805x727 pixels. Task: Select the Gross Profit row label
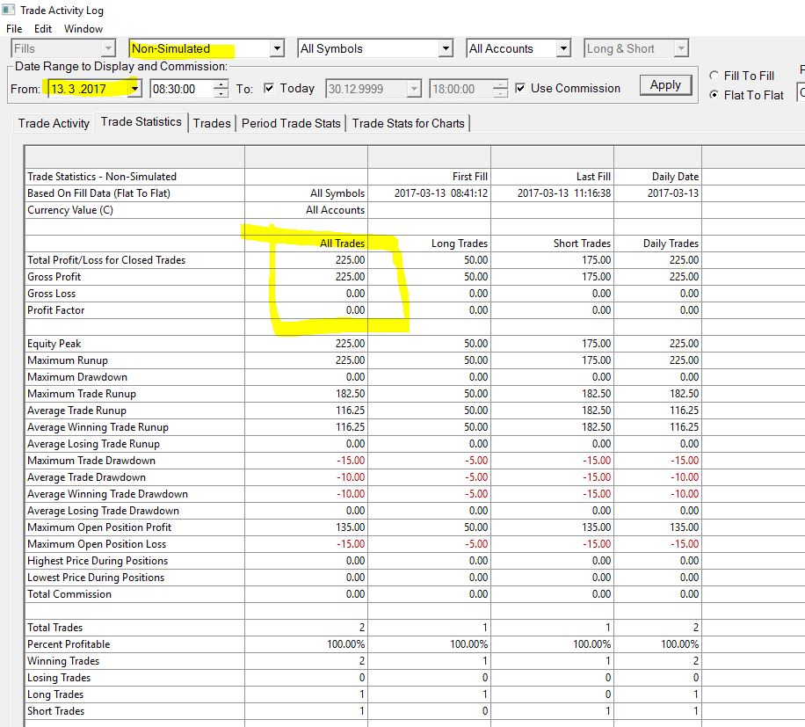54,277
